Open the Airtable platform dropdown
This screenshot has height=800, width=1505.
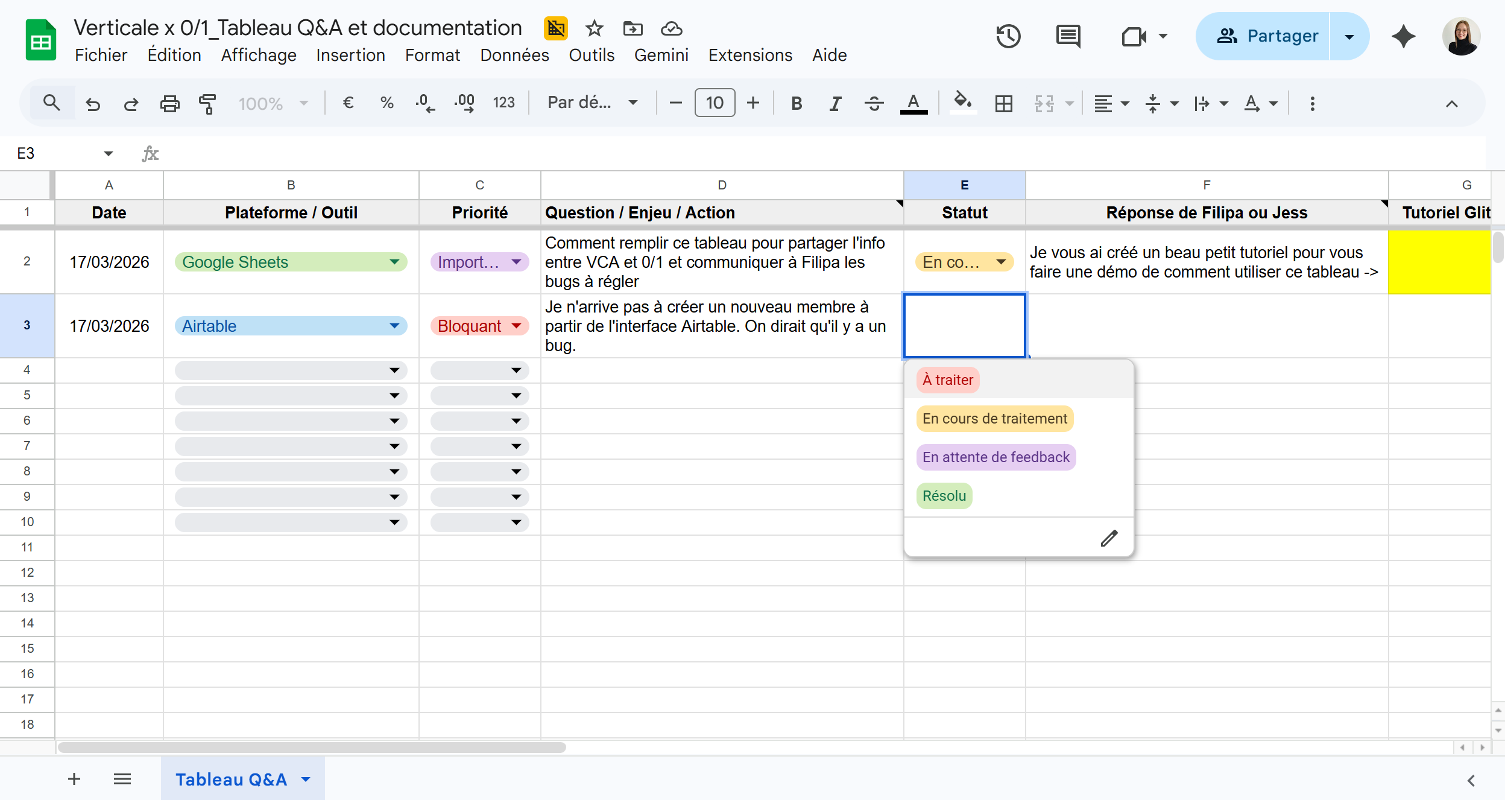[x=394, y=326]
